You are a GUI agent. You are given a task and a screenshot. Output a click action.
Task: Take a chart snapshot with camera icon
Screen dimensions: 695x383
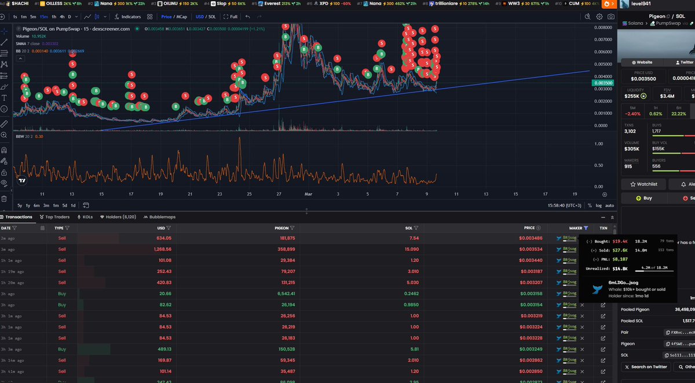[611, 17]
